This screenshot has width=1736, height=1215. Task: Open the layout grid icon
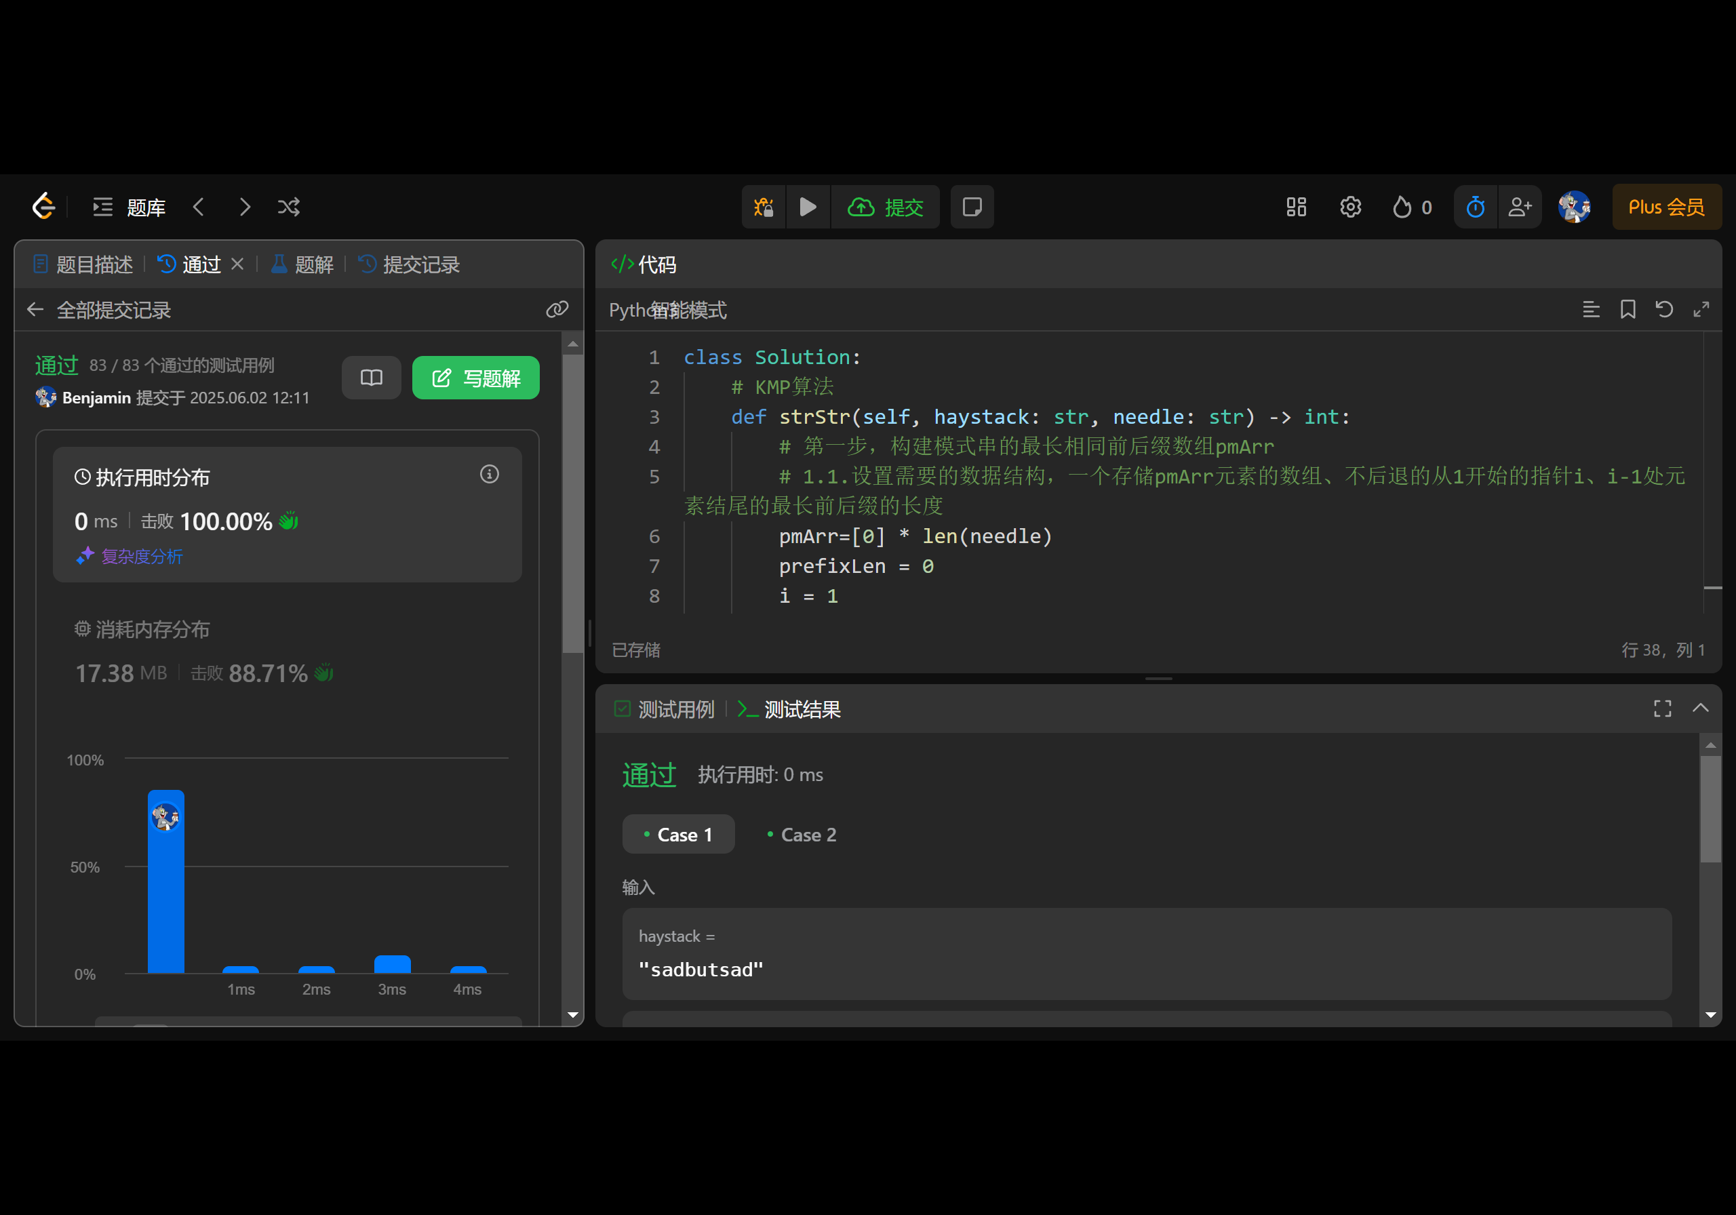point(1296,206)
